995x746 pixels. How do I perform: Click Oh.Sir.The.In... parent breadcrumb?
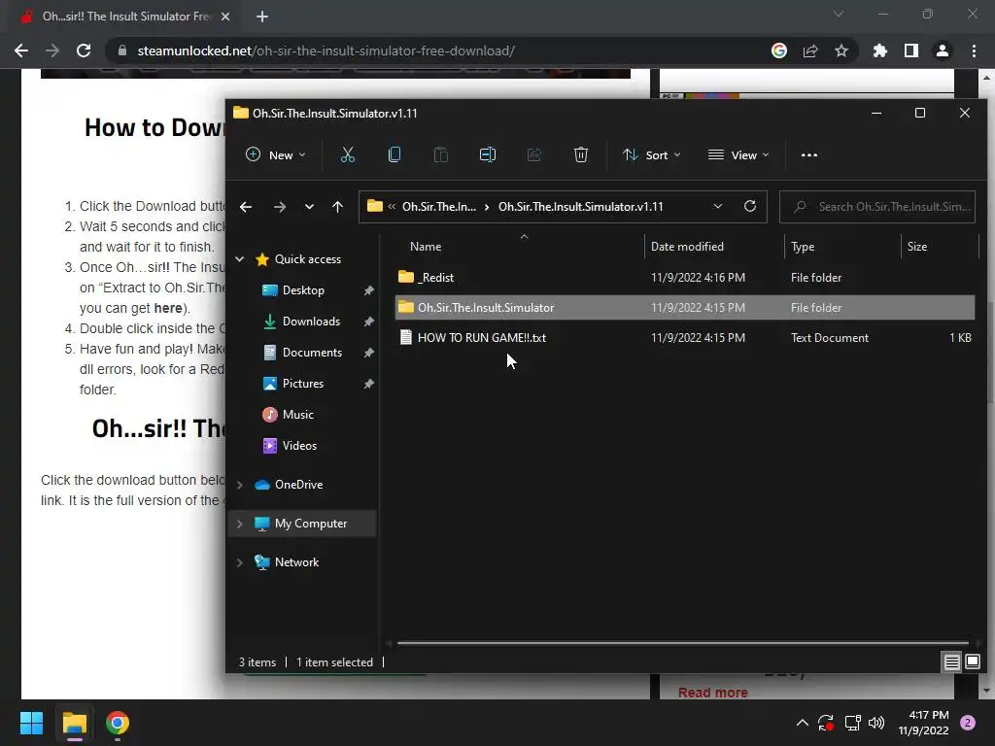pos(438,207)
